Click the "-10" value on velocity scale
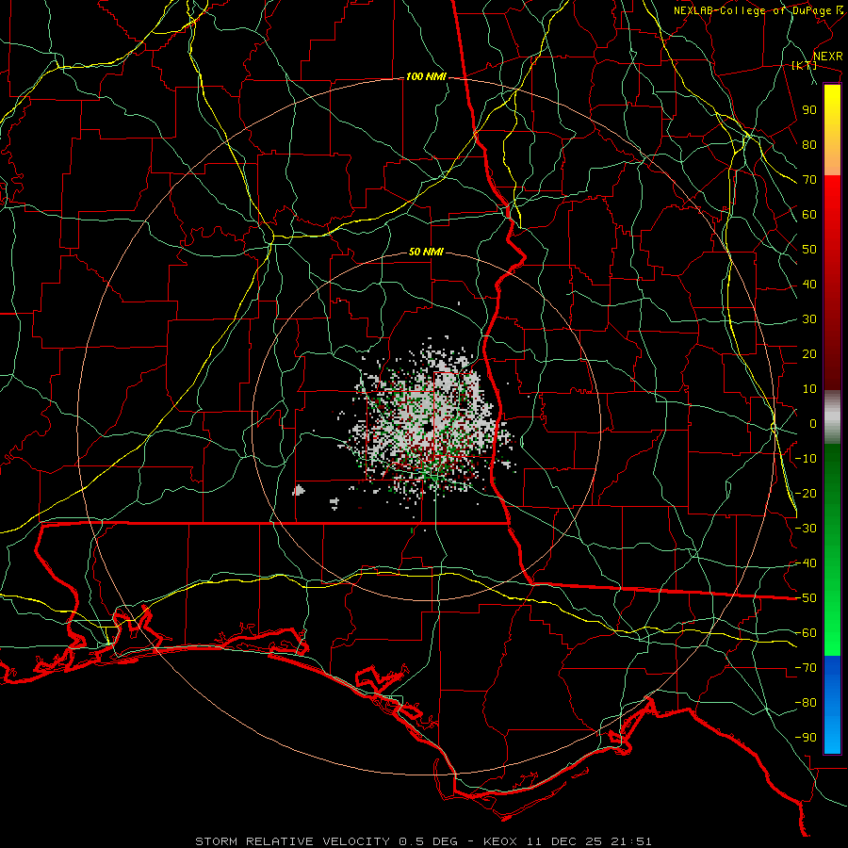The image size is (848, 848). [x=806, y=459]
